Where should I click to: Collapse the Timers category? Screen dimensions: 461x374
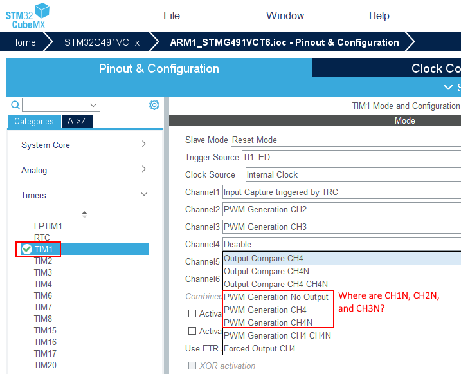click(85, 195)
